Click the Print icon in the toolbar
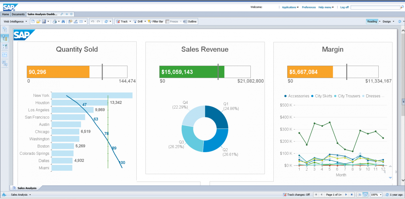The height and width of the screenshot is (199, 405). [x=54, y=22]
